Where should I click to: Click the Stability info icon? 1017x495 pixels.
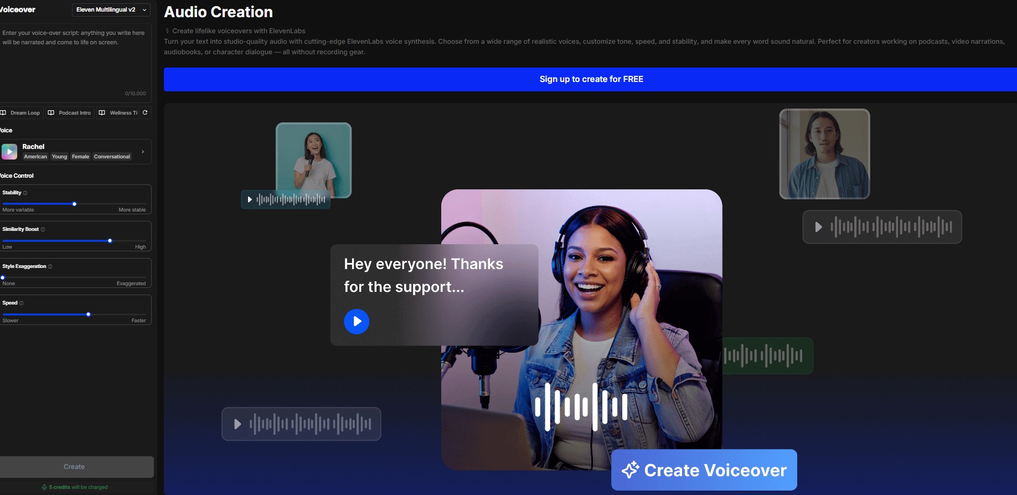tap(25, 193)
